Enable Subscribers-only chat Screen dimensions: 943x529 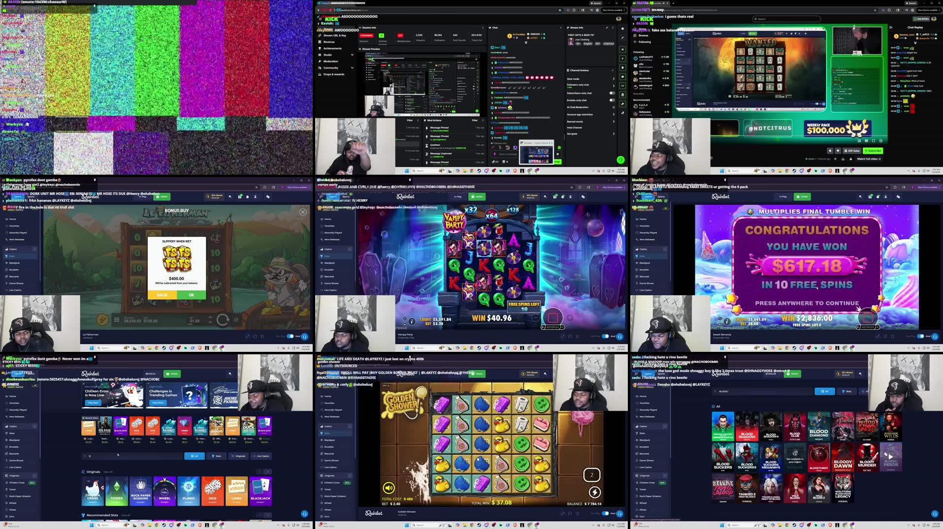point(612,93)
